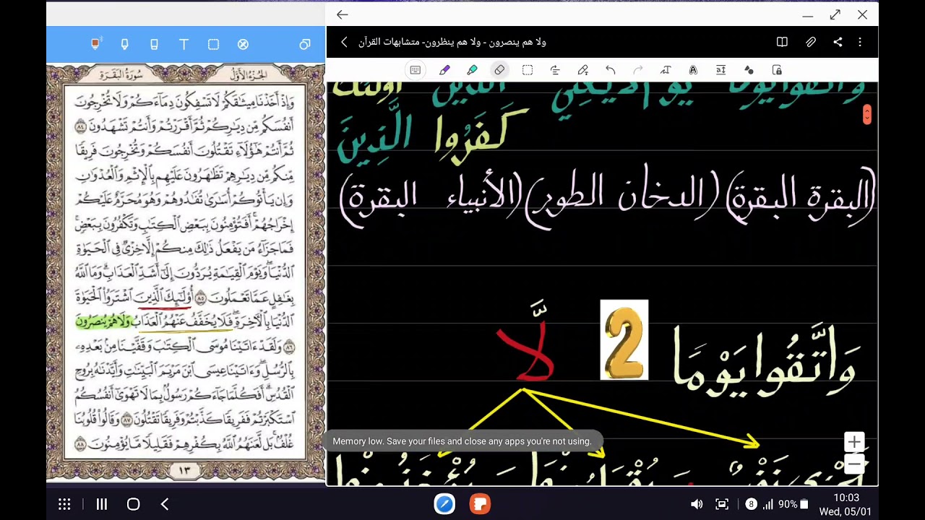Open the orange notes app in taskbar
Screen dimensions: 925x520
tap(480, 504)
